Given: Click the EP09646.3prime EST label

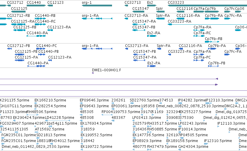Looking at the screenshot, I should pos(94,100).
